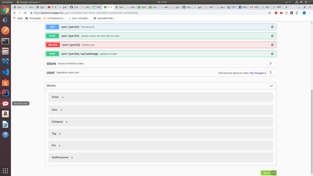Bookmark this page star icon
Viewport: 313px width, 176px height.
click(x=269, y=13)
